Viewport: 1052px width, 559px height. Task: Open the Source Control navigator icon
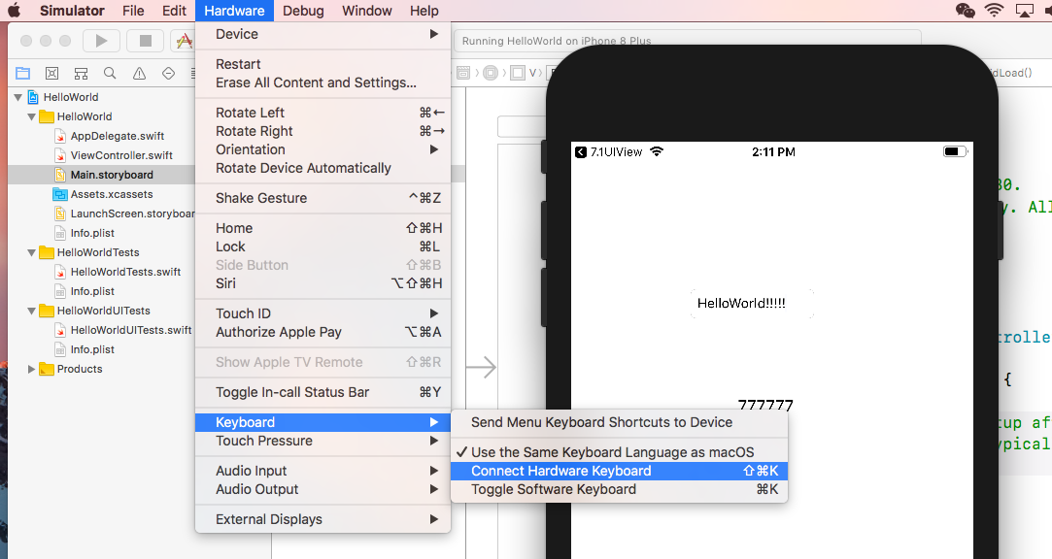(52, 73)
